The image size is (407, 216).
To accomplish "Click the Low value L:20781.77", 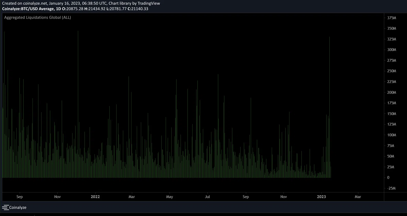I will (117, 9).
